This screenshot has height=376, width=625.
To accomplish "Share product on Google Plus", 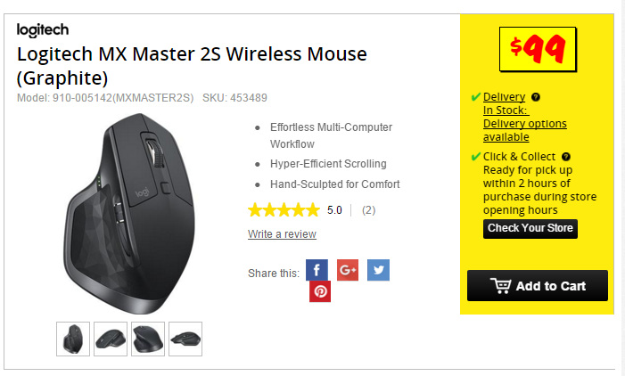I will (x=348, y=270).
